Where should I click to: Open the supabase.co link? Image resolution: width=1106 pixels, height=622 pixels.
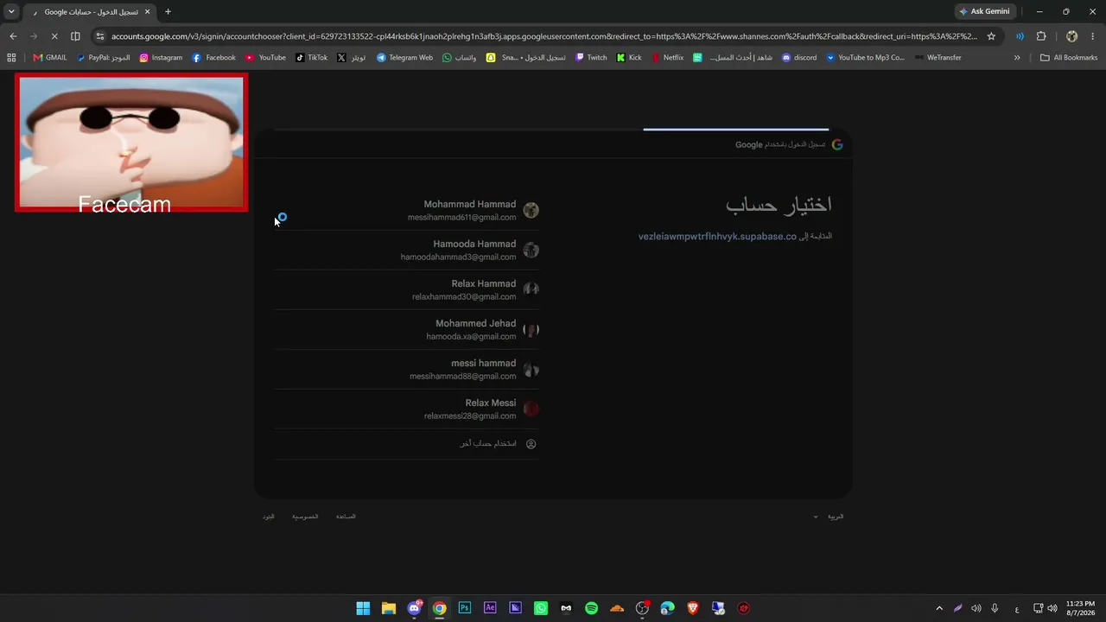point(717,237)
